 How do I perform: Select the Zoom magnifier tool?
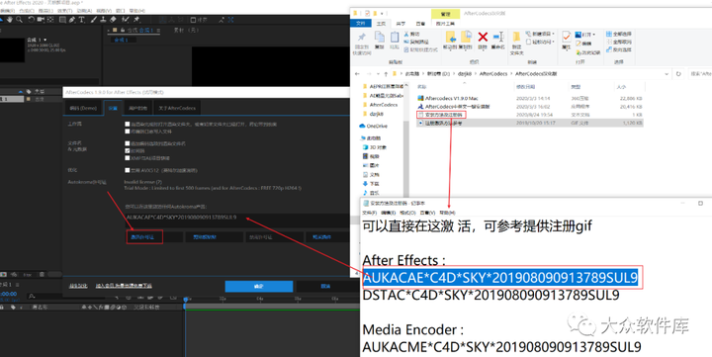click(19, 20)
